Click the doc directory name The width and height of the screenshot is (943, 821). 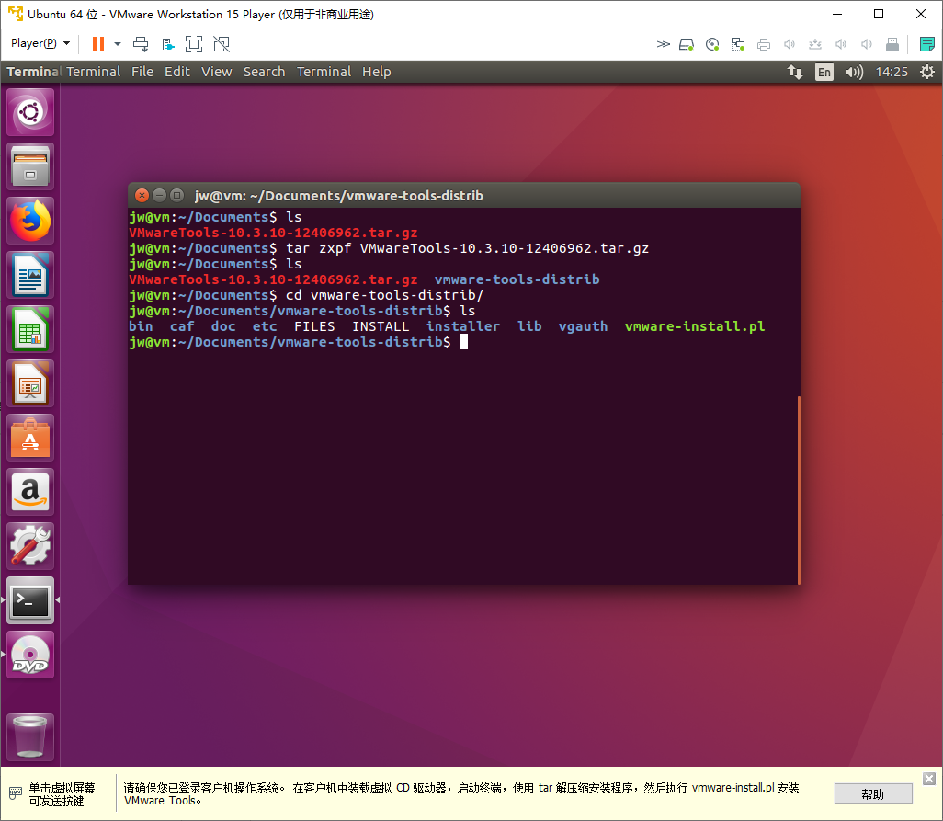(x=223, y=326)
